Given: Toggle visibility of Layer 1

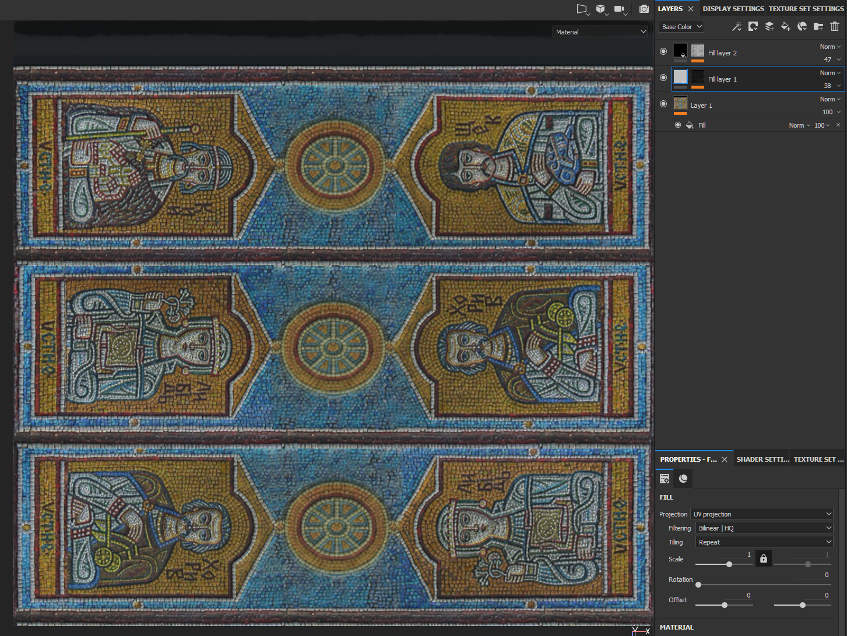Looking at the screenshot, I should click(x=663, y=104).
